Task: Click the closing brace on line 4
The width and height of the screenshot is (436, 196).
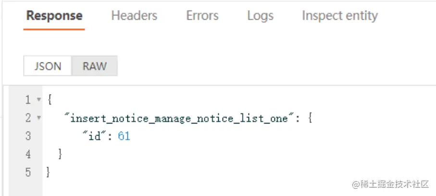Action: [60, 154]
